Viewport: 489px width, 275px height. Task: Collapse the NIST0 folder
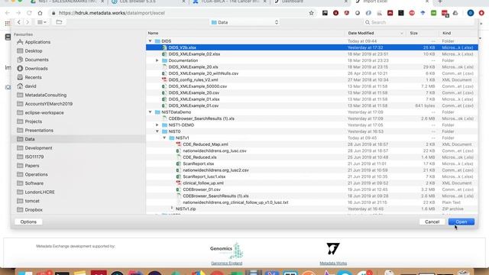[x=157, y=131]
